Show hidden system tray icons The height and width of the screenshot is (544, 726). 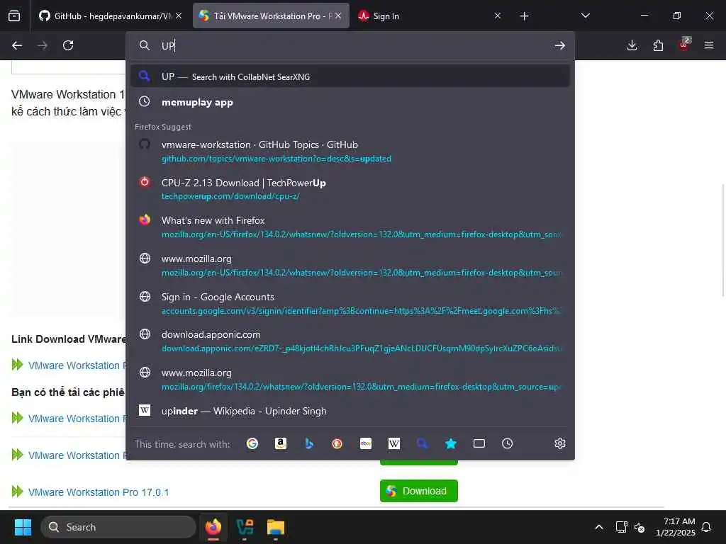click(x=598, y=527)
